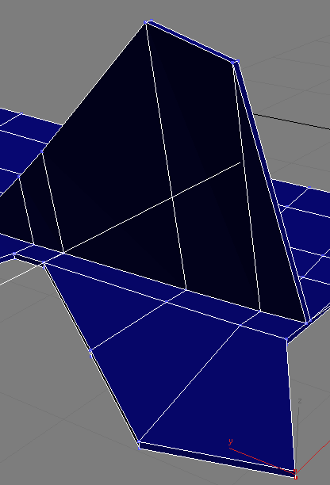Click the gray z axis label
This screenshot has height=485, width=330.
point(299,401)
